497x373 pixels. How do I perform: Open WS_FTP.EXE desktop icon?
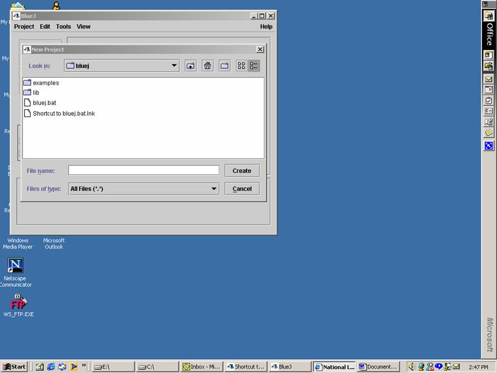18,302
